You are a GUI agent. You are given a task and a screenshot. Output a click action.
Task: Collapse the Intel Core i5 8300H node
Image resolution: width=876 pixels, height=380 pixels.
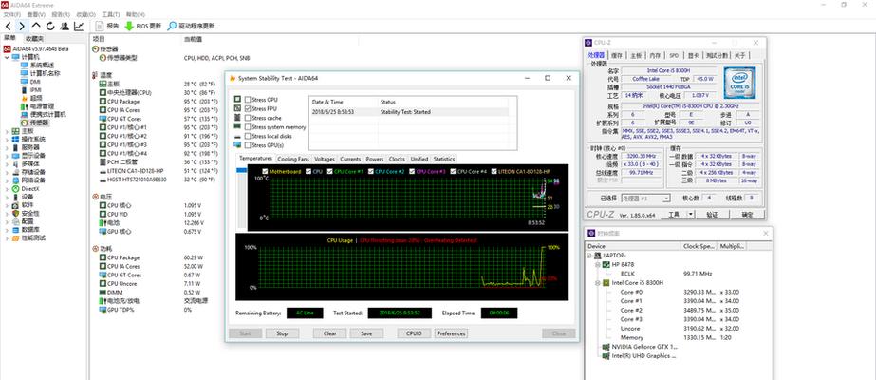(x=597, y=283)
